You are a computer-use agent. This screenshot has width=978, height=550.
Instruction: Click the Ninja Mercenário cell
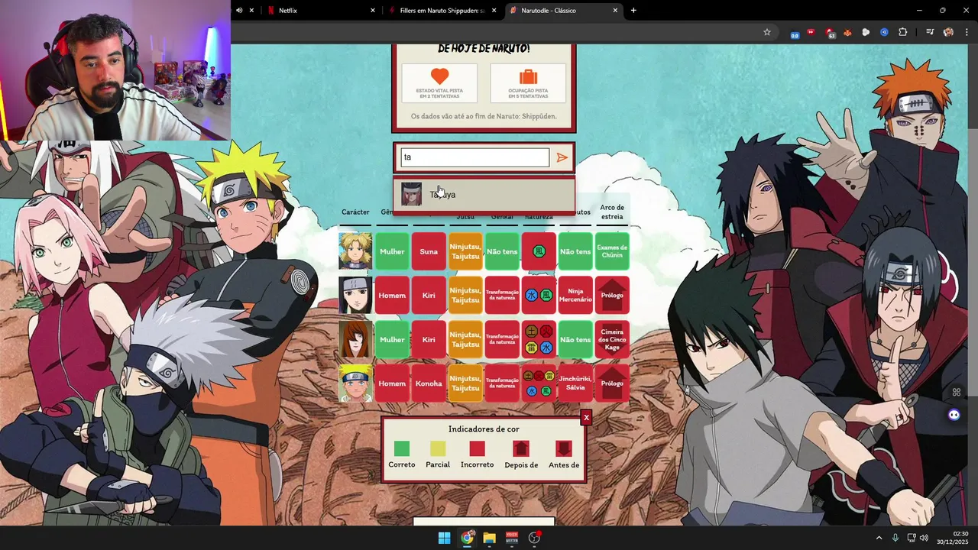[x=575, y=296]
